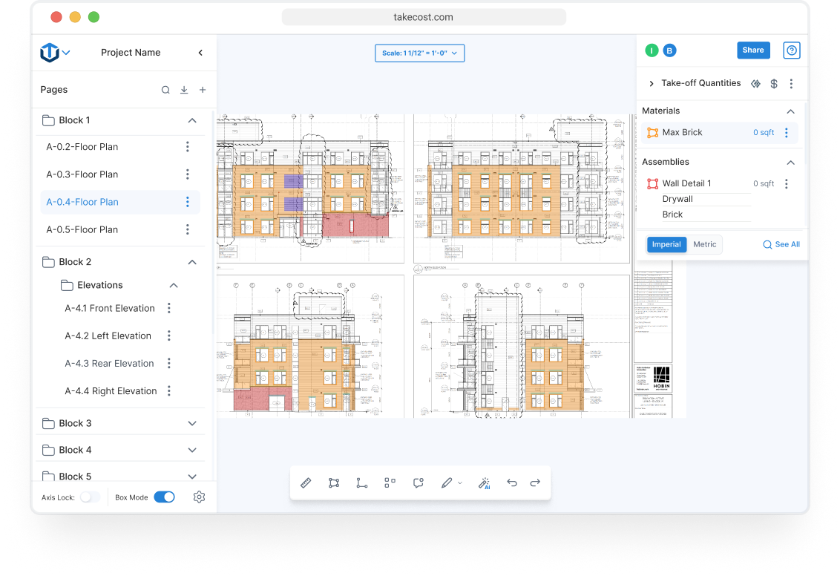Image resolution: width=840 pixels, height=576 pixels.
Task: Select A-4.1 Front Elevation page
Action: (110, 308)
